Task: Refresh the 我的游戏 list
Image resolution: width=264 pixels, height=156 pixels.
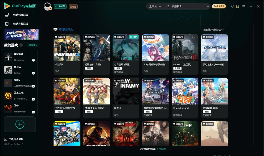Action: pyautogui.click(x=21, y=45)
